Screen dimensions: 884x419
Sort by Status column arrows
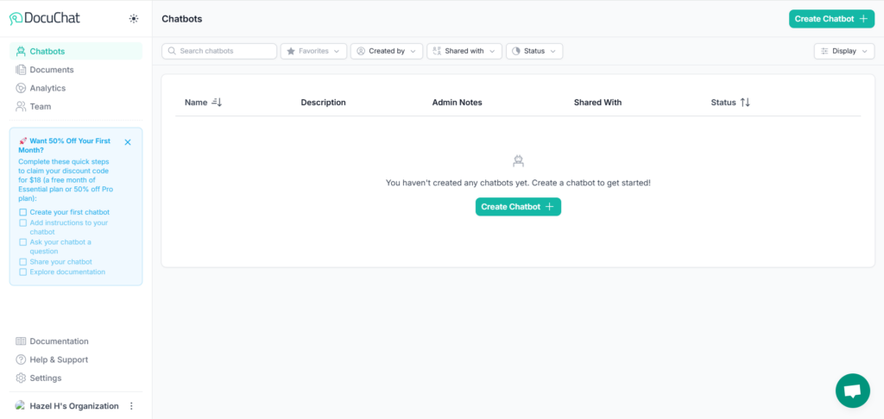[745, 103]
